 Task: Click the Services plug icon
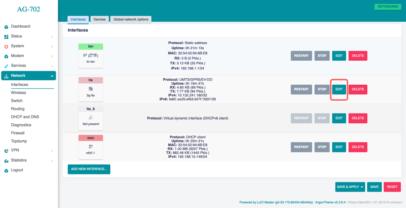click(x=6, y=66)
